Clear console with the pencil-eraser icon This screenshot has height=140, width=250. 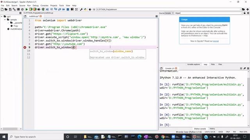[245, 68]
